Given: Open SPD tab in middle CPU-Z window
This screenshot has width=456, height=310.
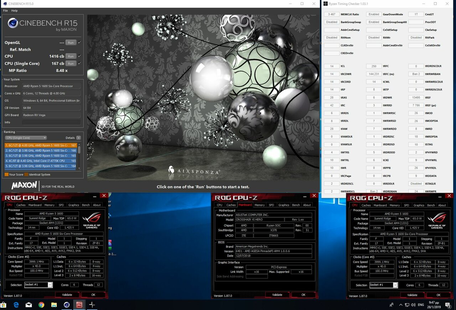Looking at the screenshot, I should click(x=271, y=205).
